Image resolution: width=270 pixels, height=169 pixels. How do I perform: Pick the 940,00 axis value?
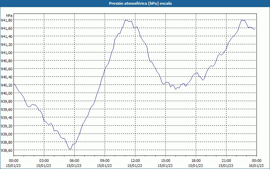(x=6, y=93)
